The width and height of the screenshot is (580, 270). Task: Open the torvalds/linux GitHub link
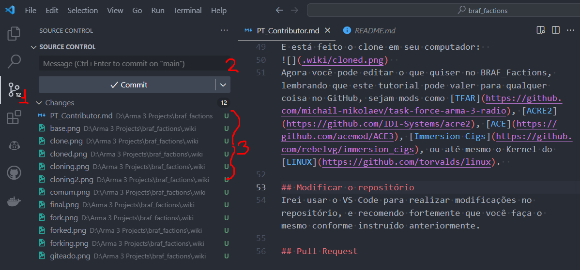coord(407,162)
